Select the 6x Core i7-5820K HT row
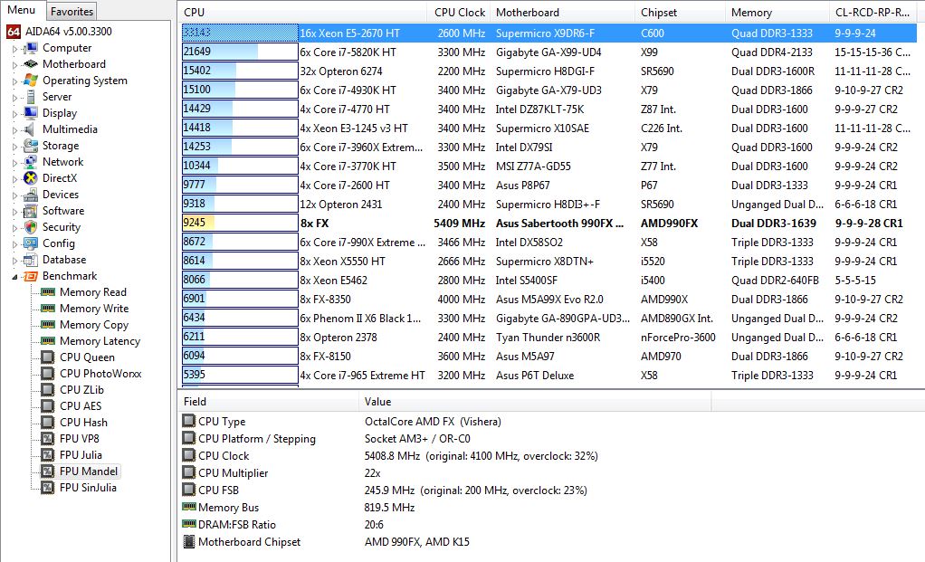 coord(549,52)
